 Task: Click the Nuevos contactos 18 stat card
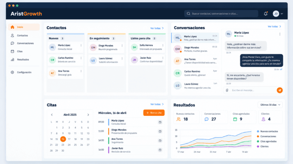(x=186, y=117)
